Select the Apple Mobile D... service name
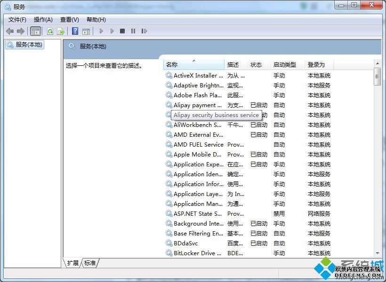 tap(197, 155)
